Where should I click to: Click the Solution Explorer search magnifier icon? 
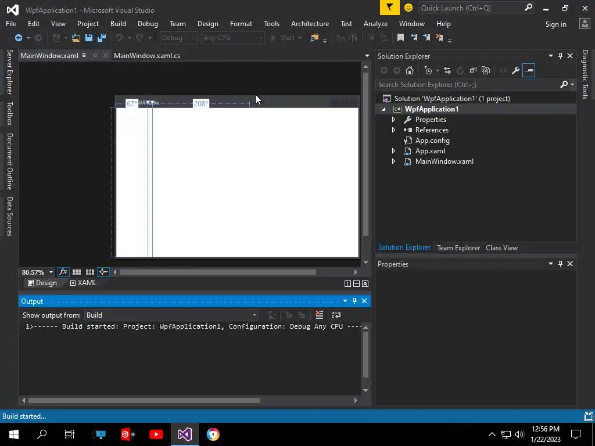pyautogui.click(x=564, y=84)
